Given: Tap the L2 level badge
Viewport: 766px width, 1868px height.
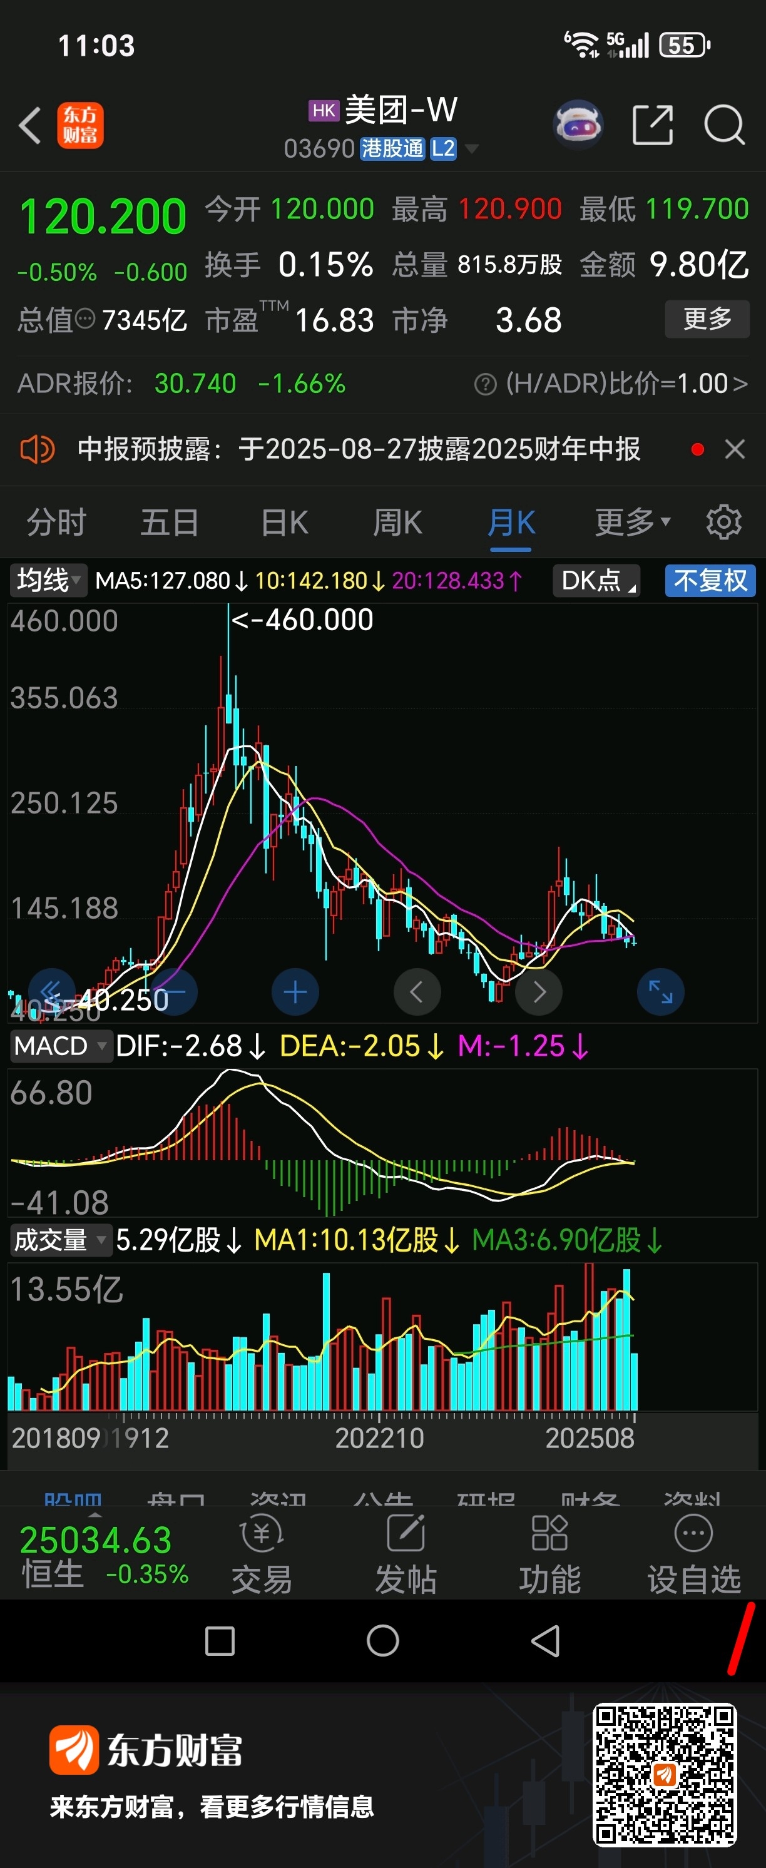Looking at the screenshot, I should (442, 149).
